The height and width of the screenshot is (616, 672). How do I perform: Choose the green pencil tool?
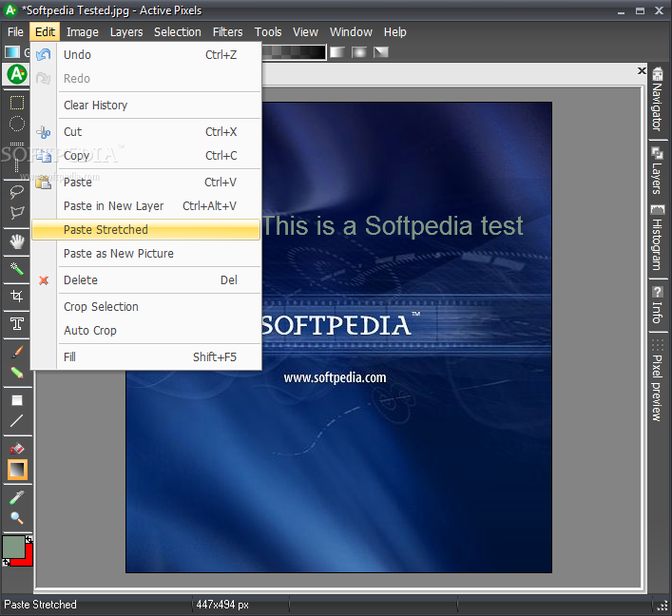click(17, 372)
